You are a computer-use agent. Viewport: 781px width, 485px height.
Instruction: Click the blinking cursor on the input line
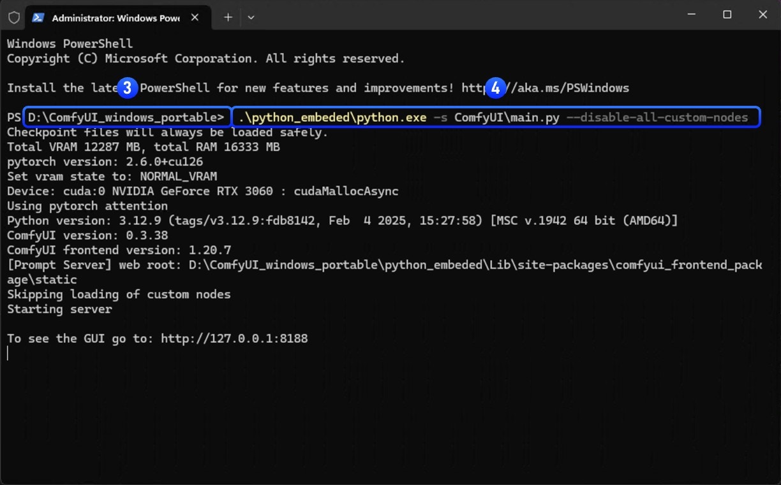pyautogui.click(x=8, y=354)
